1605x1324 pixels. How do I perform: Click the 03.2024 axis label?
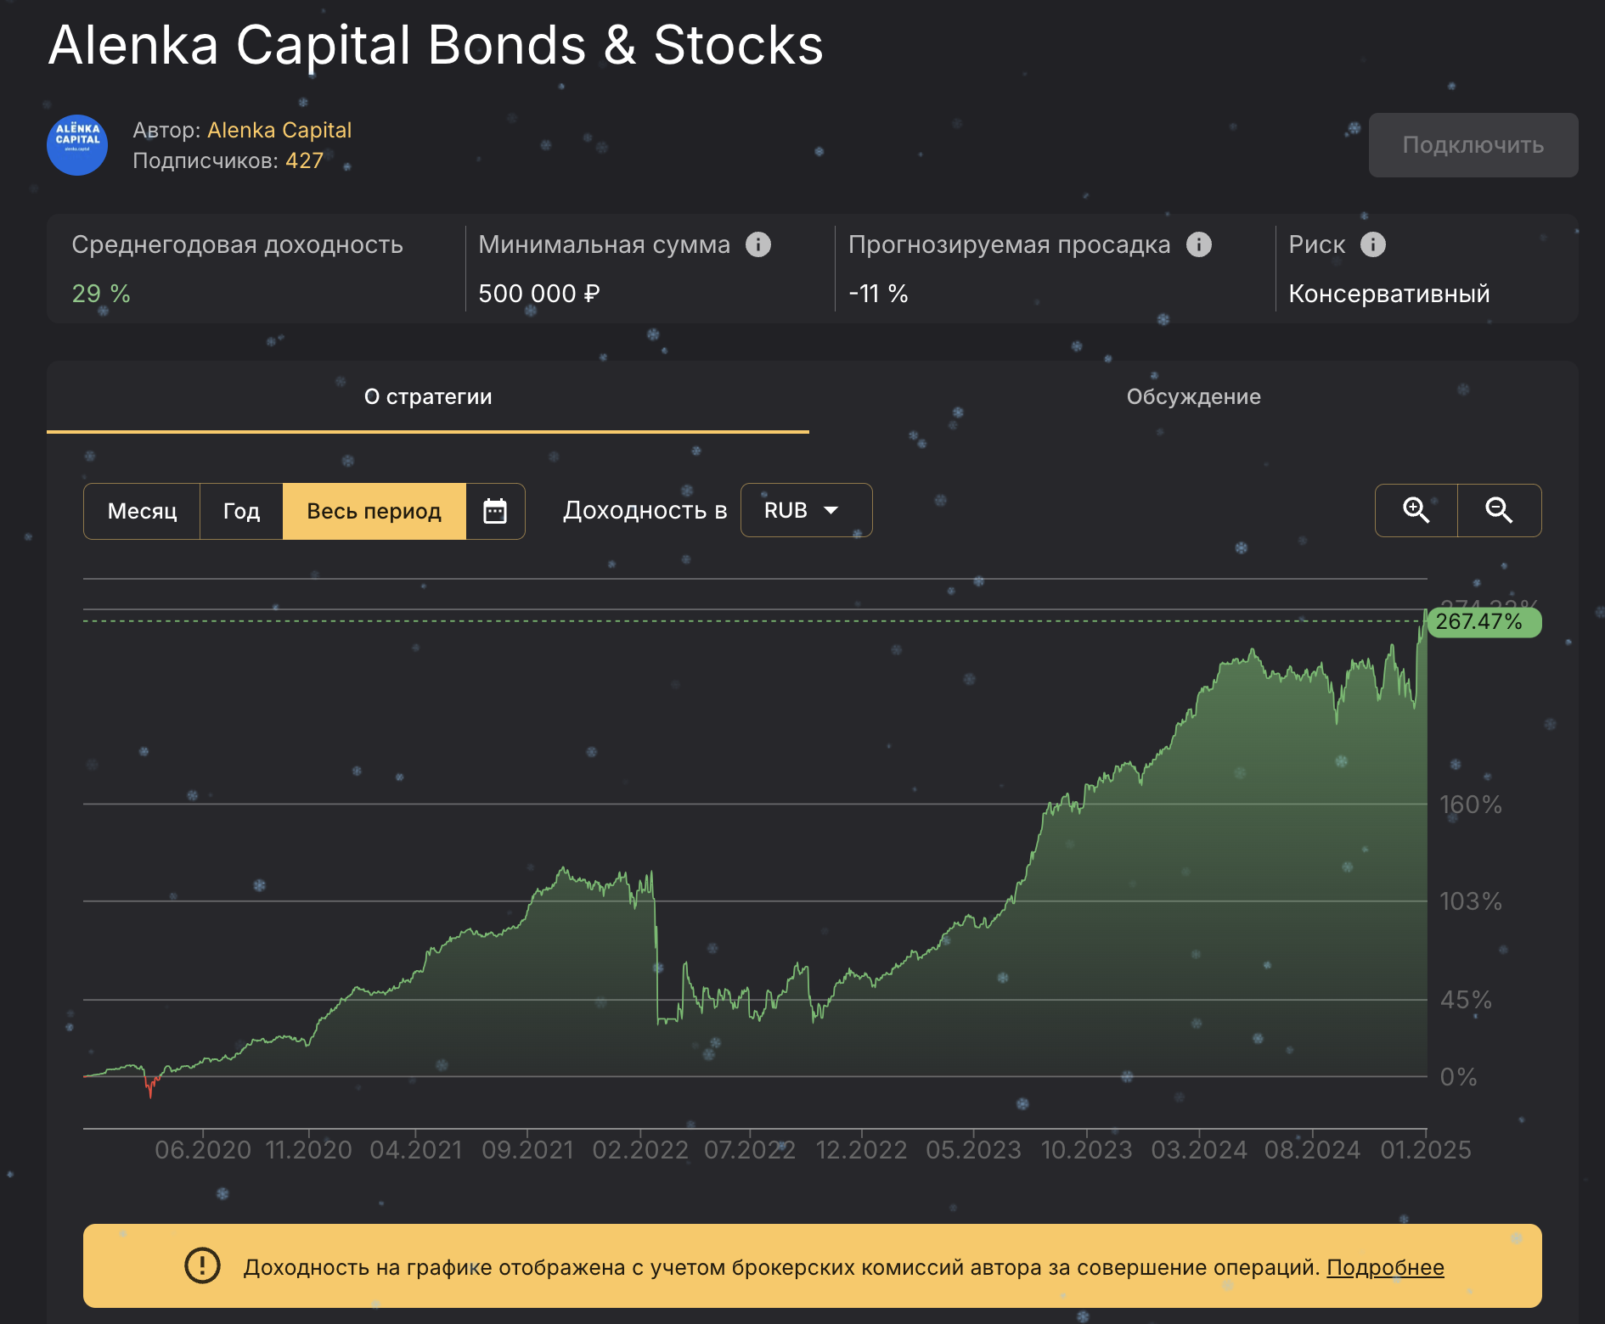1199,1150
